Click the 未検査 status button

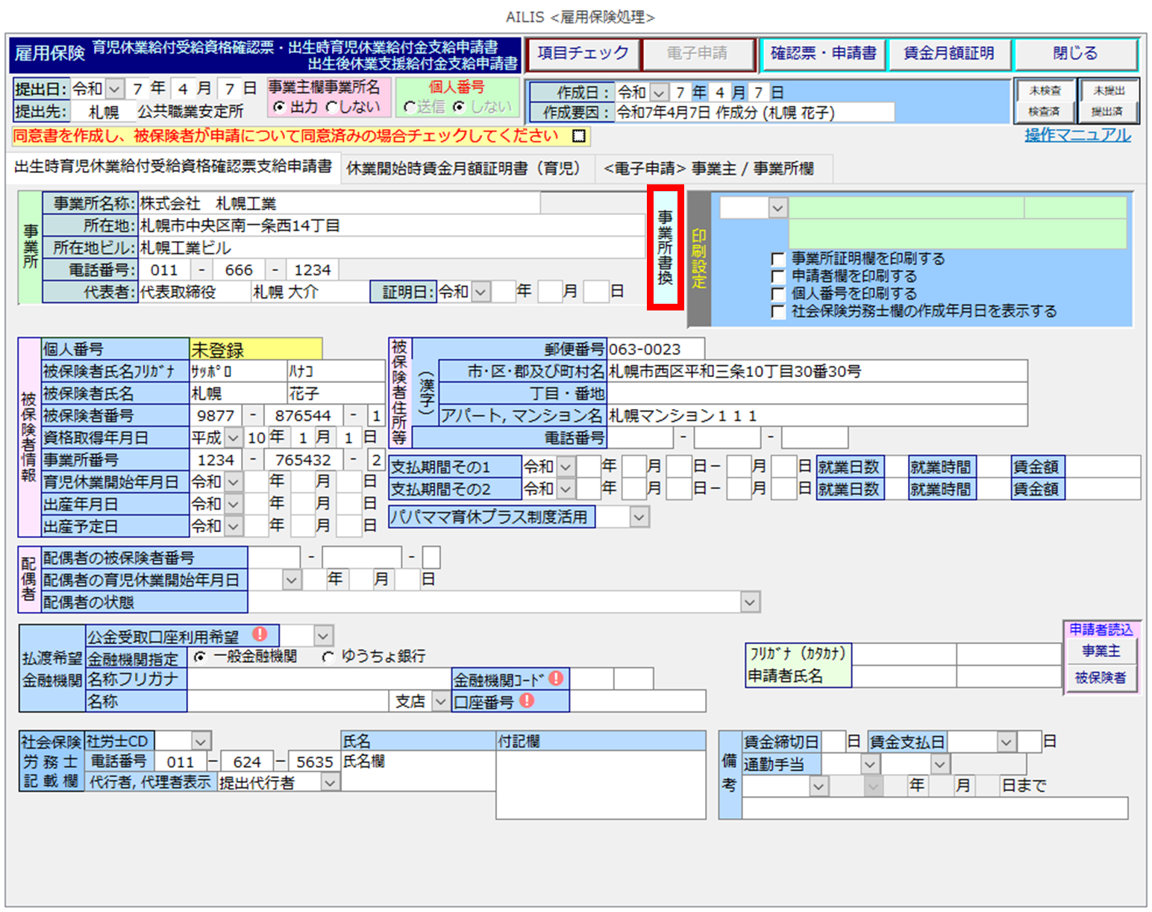[x=1045, y=90]
